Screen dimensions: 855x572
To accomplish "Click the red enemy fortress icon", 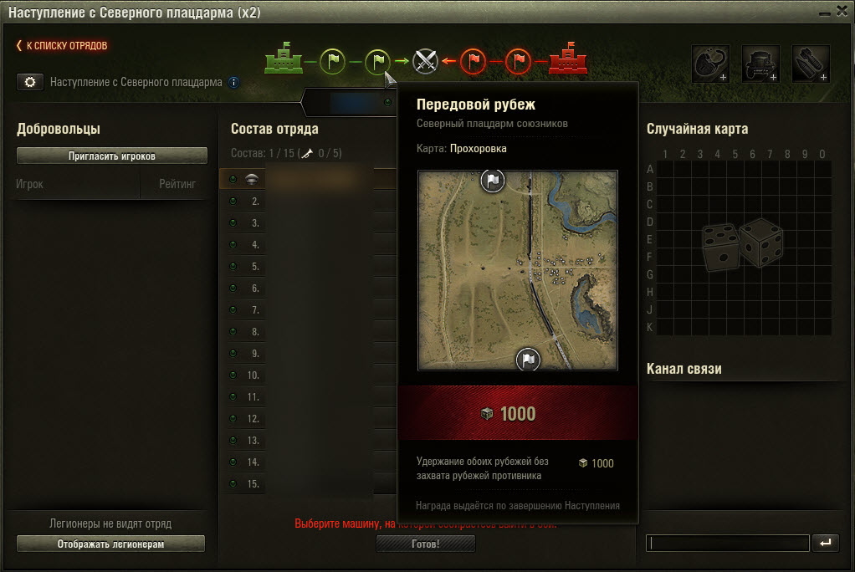I will point(568,59).
